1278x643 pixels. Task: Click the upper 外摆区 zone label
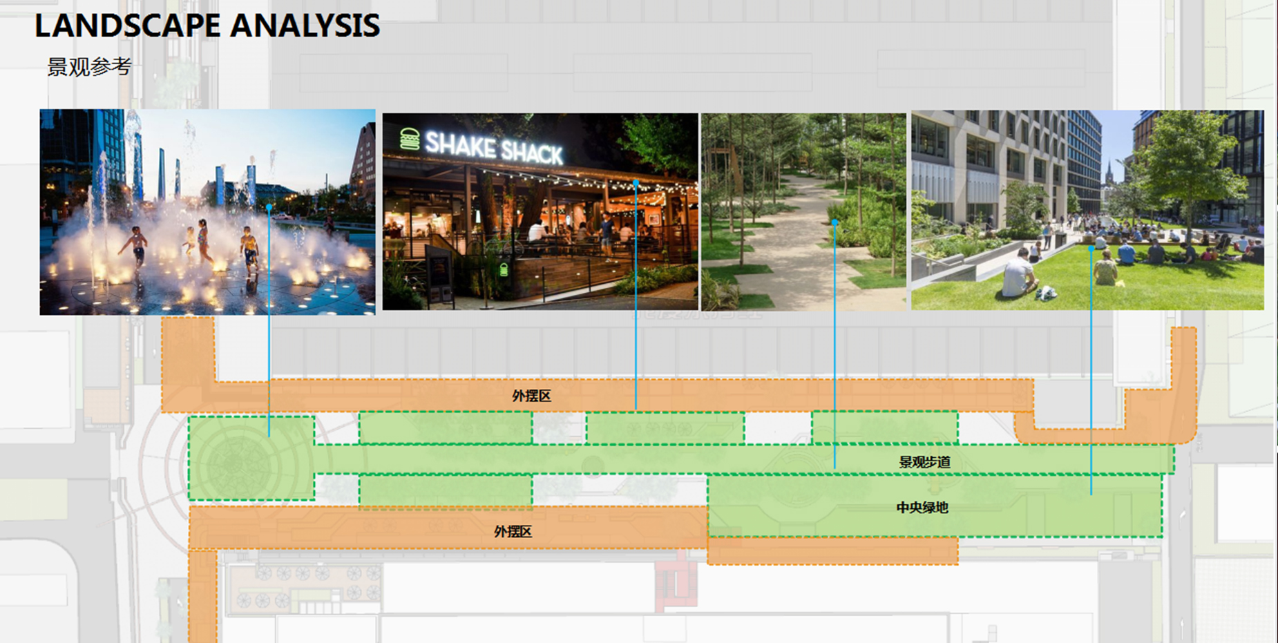531,396
